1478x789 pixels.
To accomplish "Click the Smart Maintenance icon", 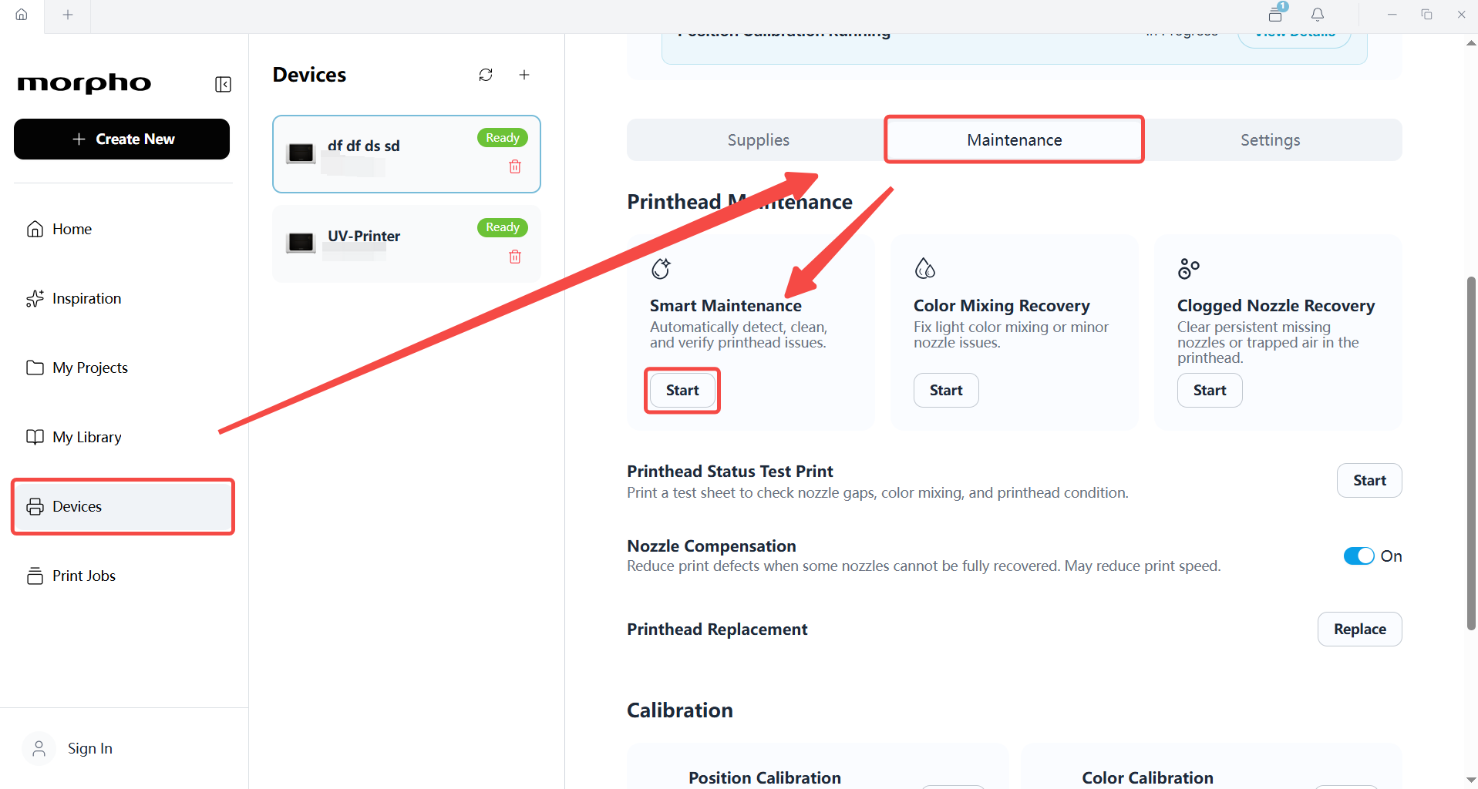I will pos(662,268).
